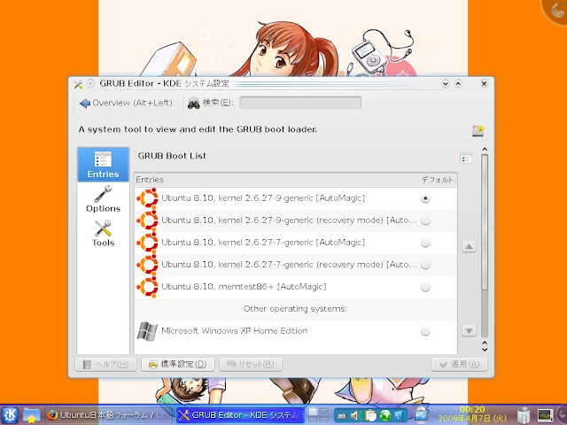Open the device notifier icon in the panel
Screen dimensions: 567x425
(421, 415)
